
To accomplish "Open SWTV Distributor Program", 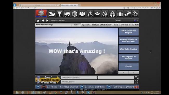I will coord(129,32).
